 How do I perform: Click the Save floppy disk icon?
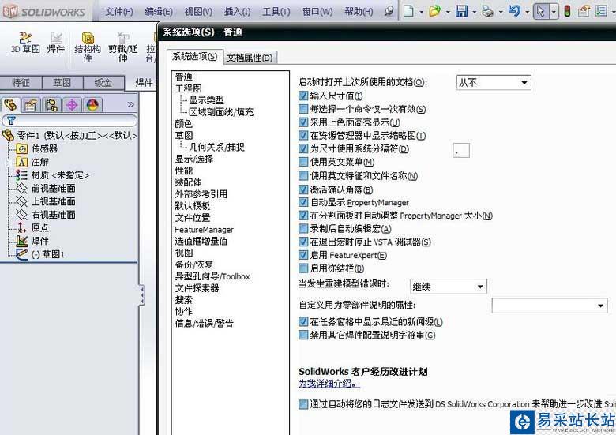point(461,10)
